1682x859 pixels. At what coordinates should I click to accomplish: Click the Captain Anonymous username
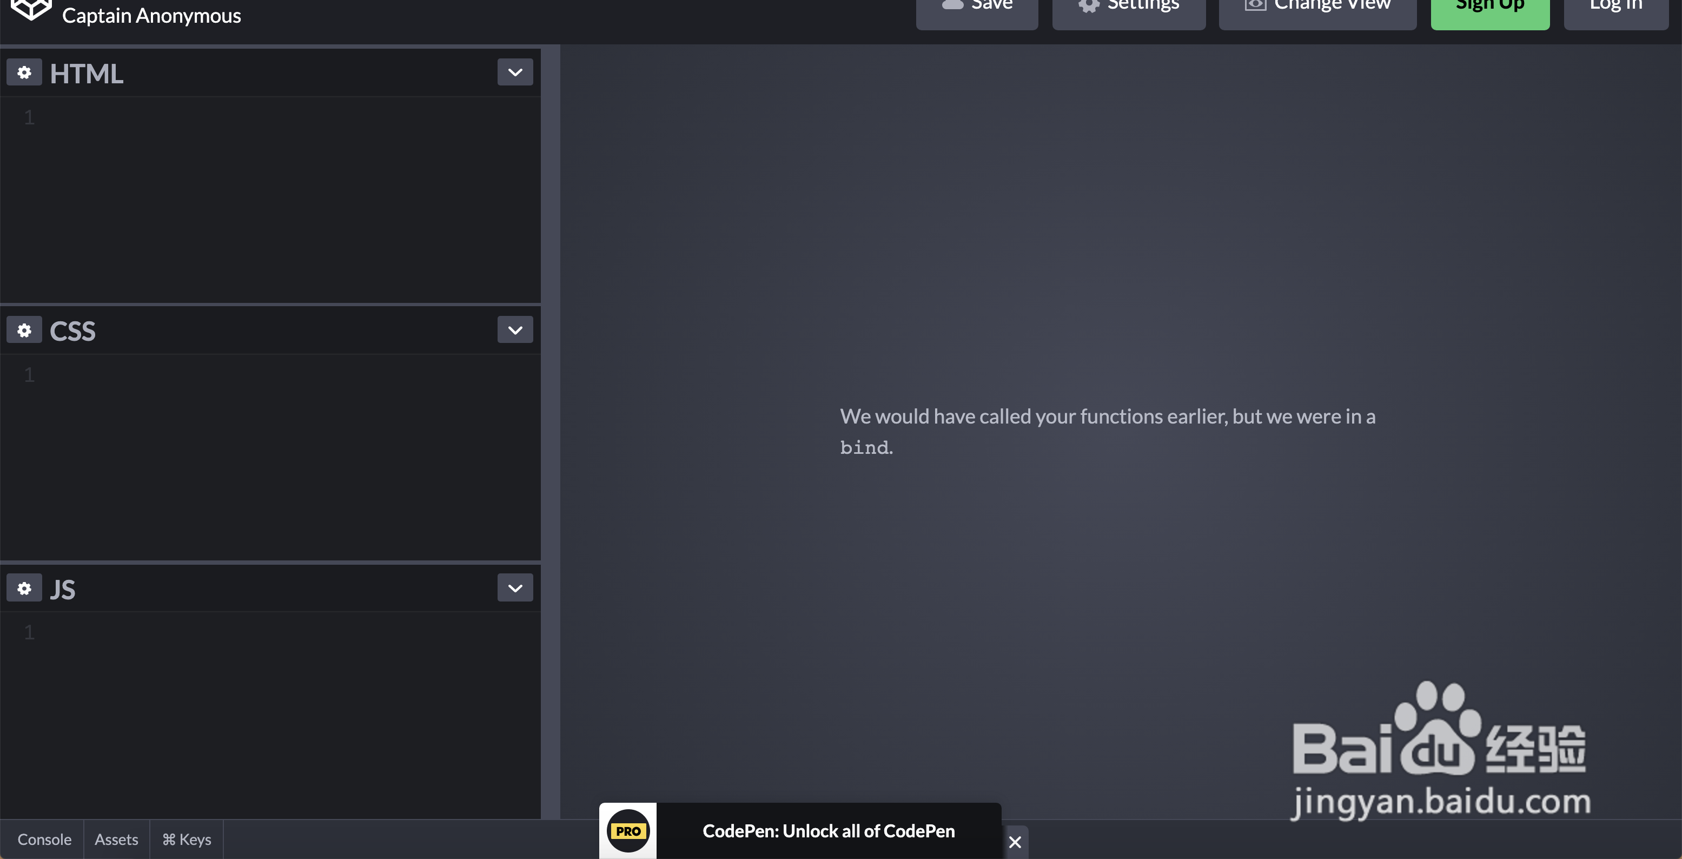click(x=151, y=15)
